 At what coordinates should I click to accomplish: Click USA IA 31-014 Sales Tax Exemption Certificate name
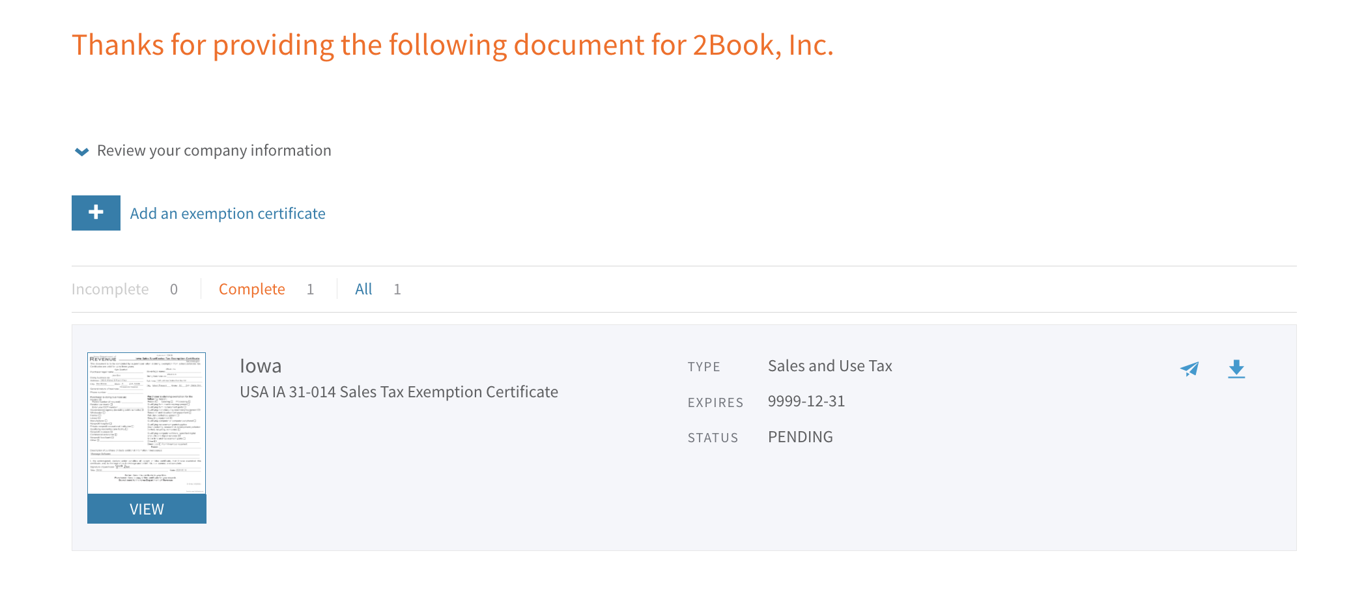(399, 392)
